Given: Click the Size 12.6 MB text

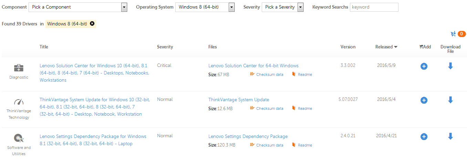Looking at the screenshot, I should (x=220, y=108).
